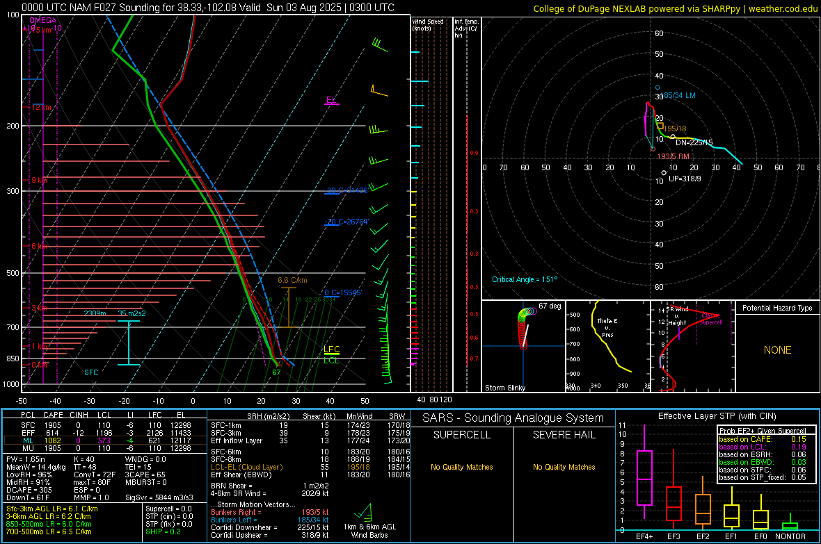Image resolution: width=821 pixels, height=544 pixels.
Task: Click the 'PW = 1.65in' value
Action: pyautogui.click(x=26, y=459)
